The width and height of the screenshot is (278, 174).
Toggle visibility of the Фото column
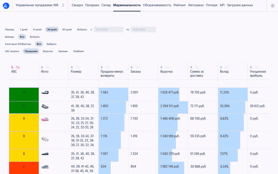[48, 67]
